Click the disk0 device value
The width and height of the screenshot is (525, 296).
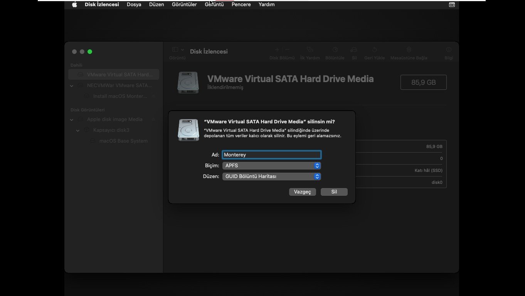coord(437,182)
